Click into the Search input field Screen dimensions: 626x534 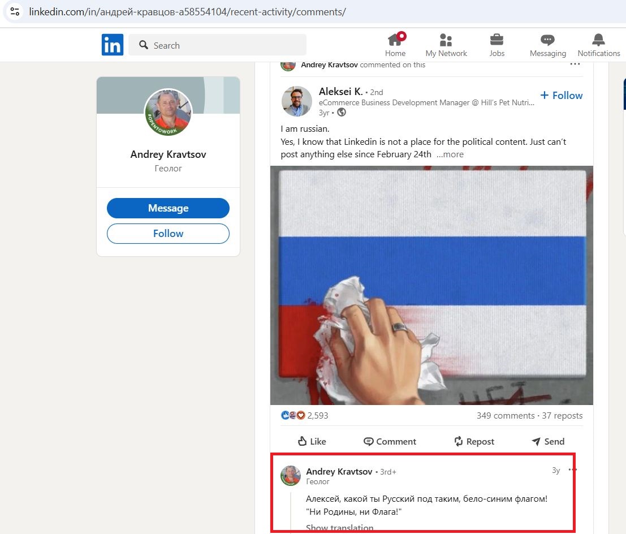click(218, 45)
